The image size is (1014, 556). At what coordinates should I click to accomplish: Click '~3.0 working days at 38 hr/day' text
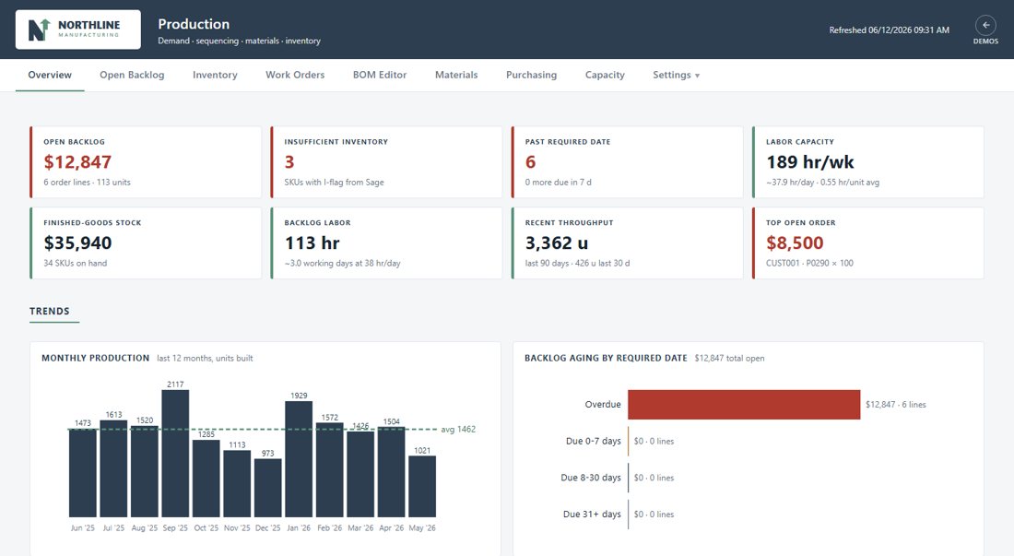click(342, 263)
